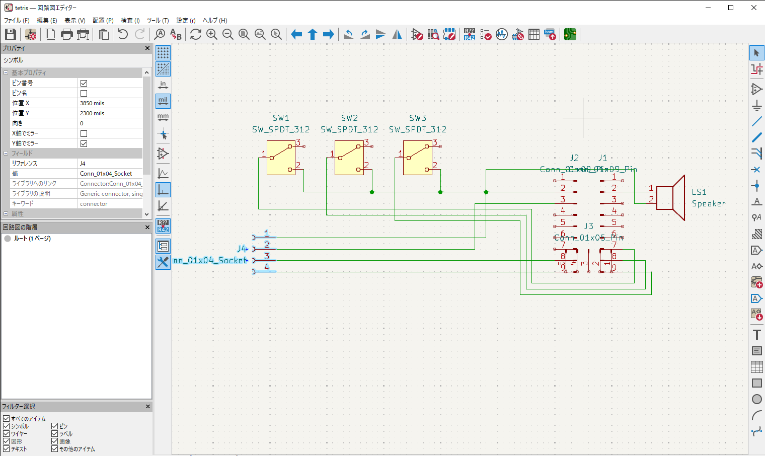Edit the リファレンス field value J4
Screen dimensions: 765x456
pos(110,164)
